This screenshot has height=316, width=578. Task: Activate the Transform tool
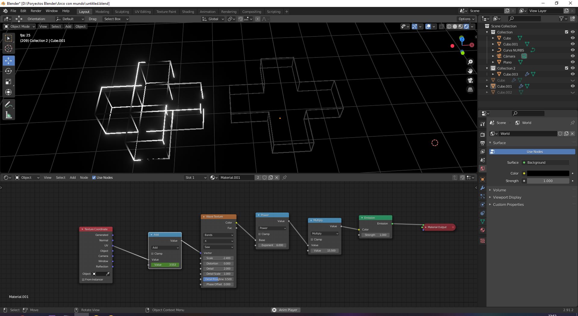pyautogui.click(x=8, y=92)
